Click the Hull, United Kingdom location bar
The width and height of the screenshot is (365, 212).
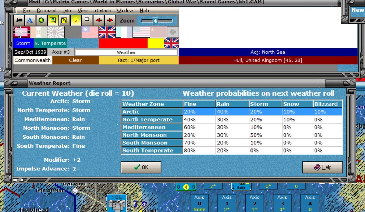268,60
